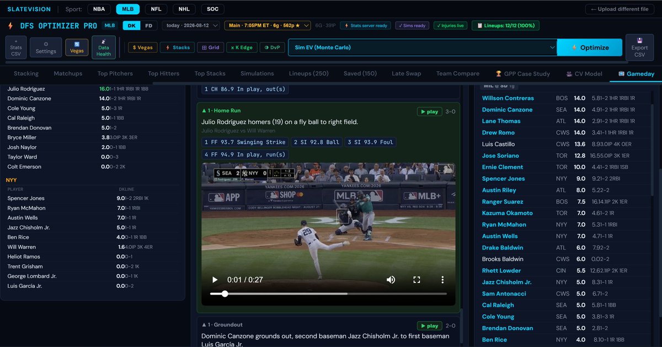The image size is (662, 347).
Task: Open Sim EV (Monte Carlo) optimizer mode dropdown
Action: pyautogui.click(x=422, y=47)
